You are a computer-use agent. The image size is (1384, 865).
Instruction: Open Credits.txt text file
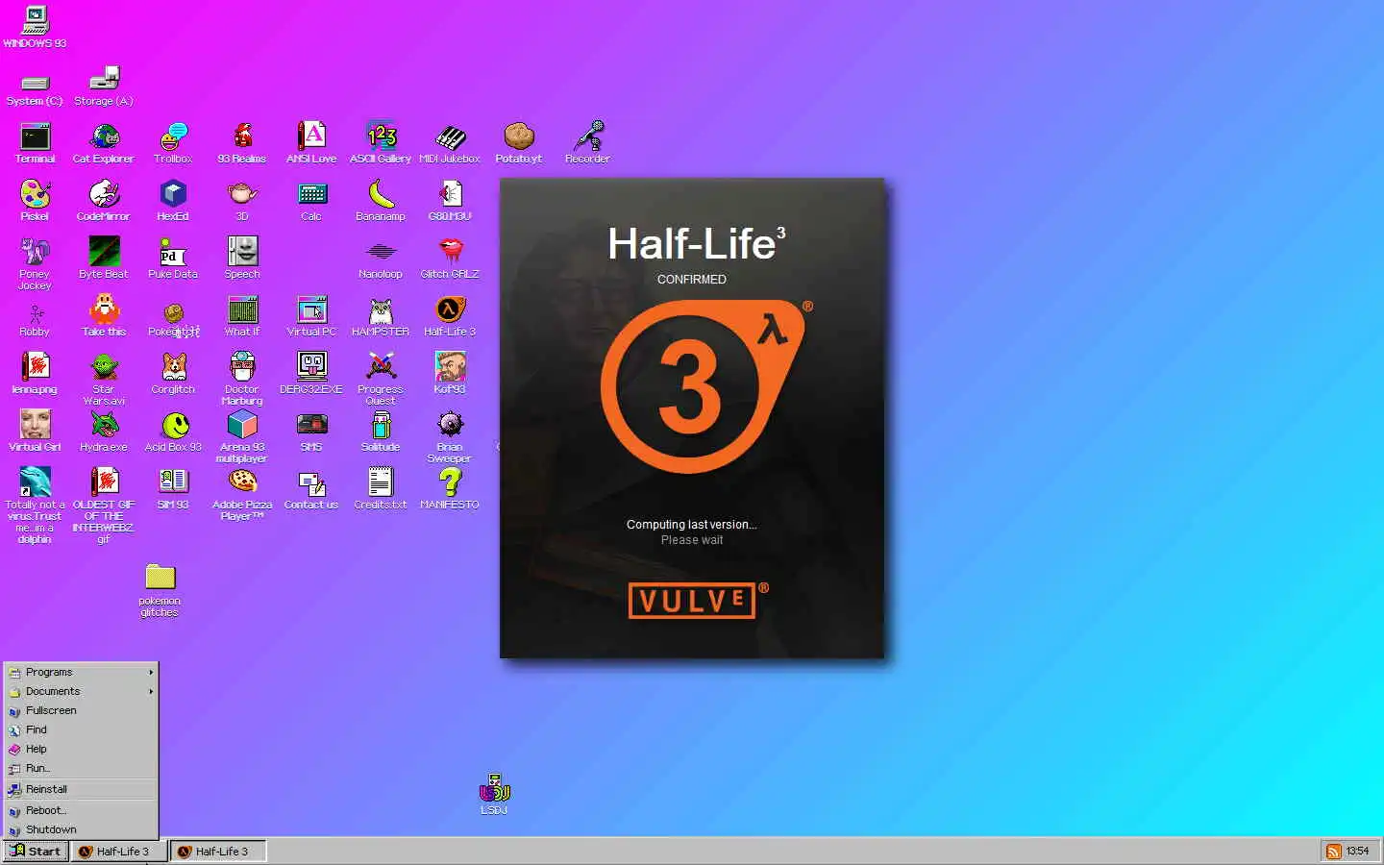tap(381, 489)
